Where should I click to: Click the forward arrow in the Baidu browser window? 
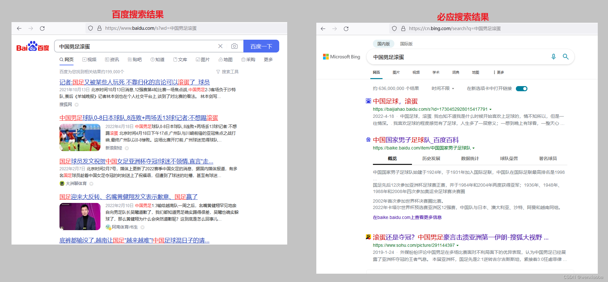point(31,28)
